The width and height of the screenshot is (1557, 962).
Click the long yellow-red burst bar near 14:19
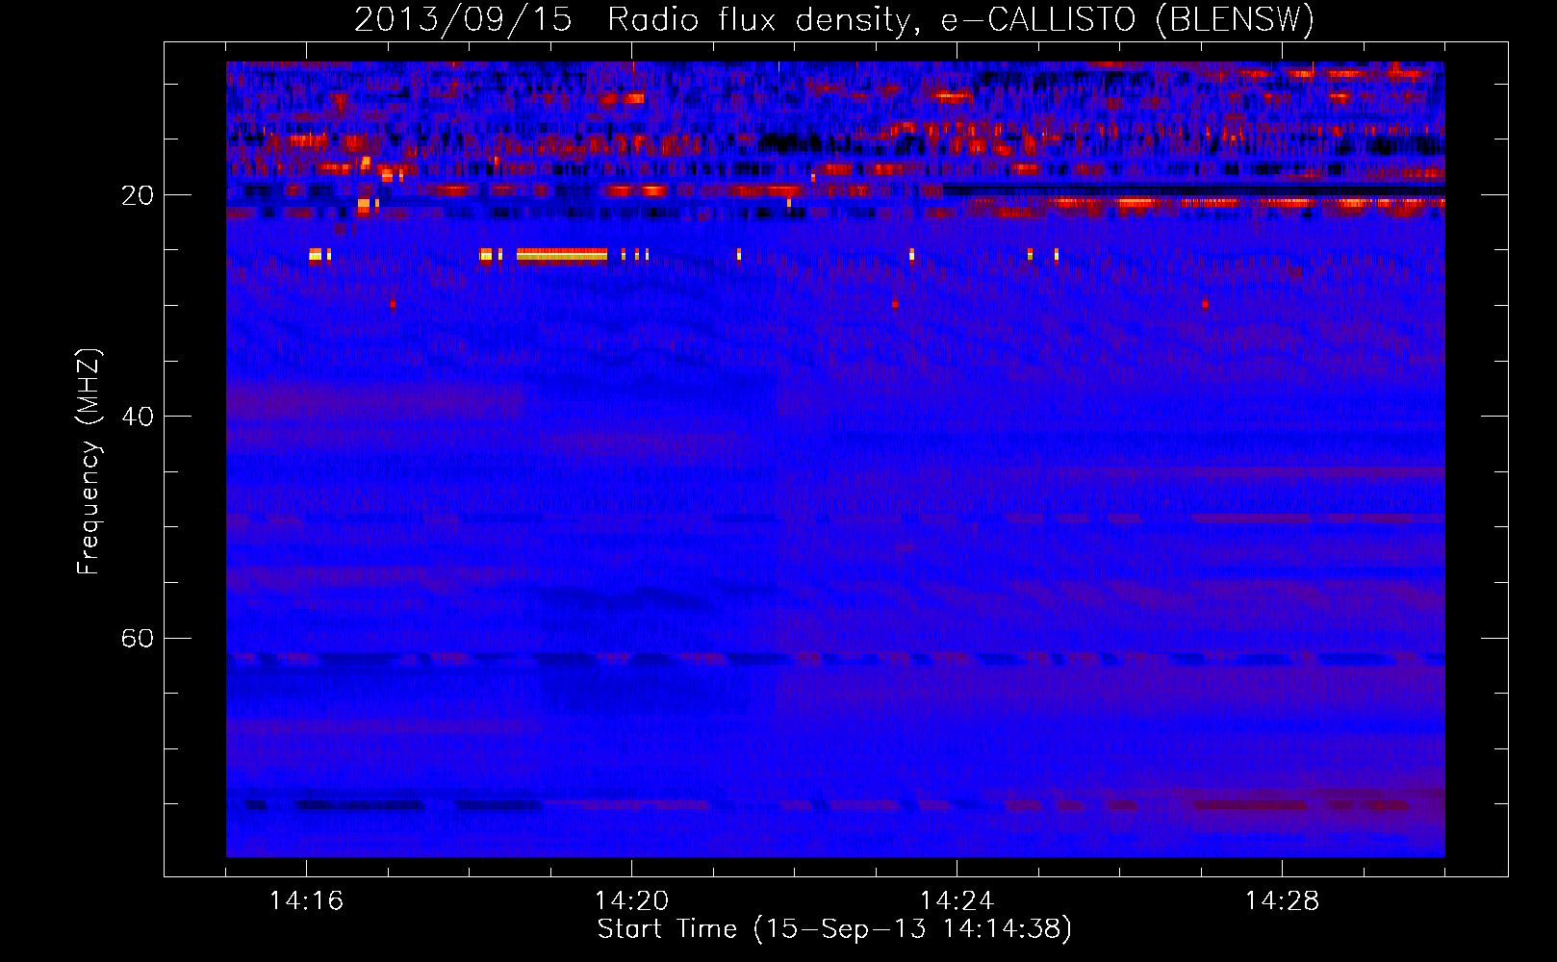click(x=562, y=255)
